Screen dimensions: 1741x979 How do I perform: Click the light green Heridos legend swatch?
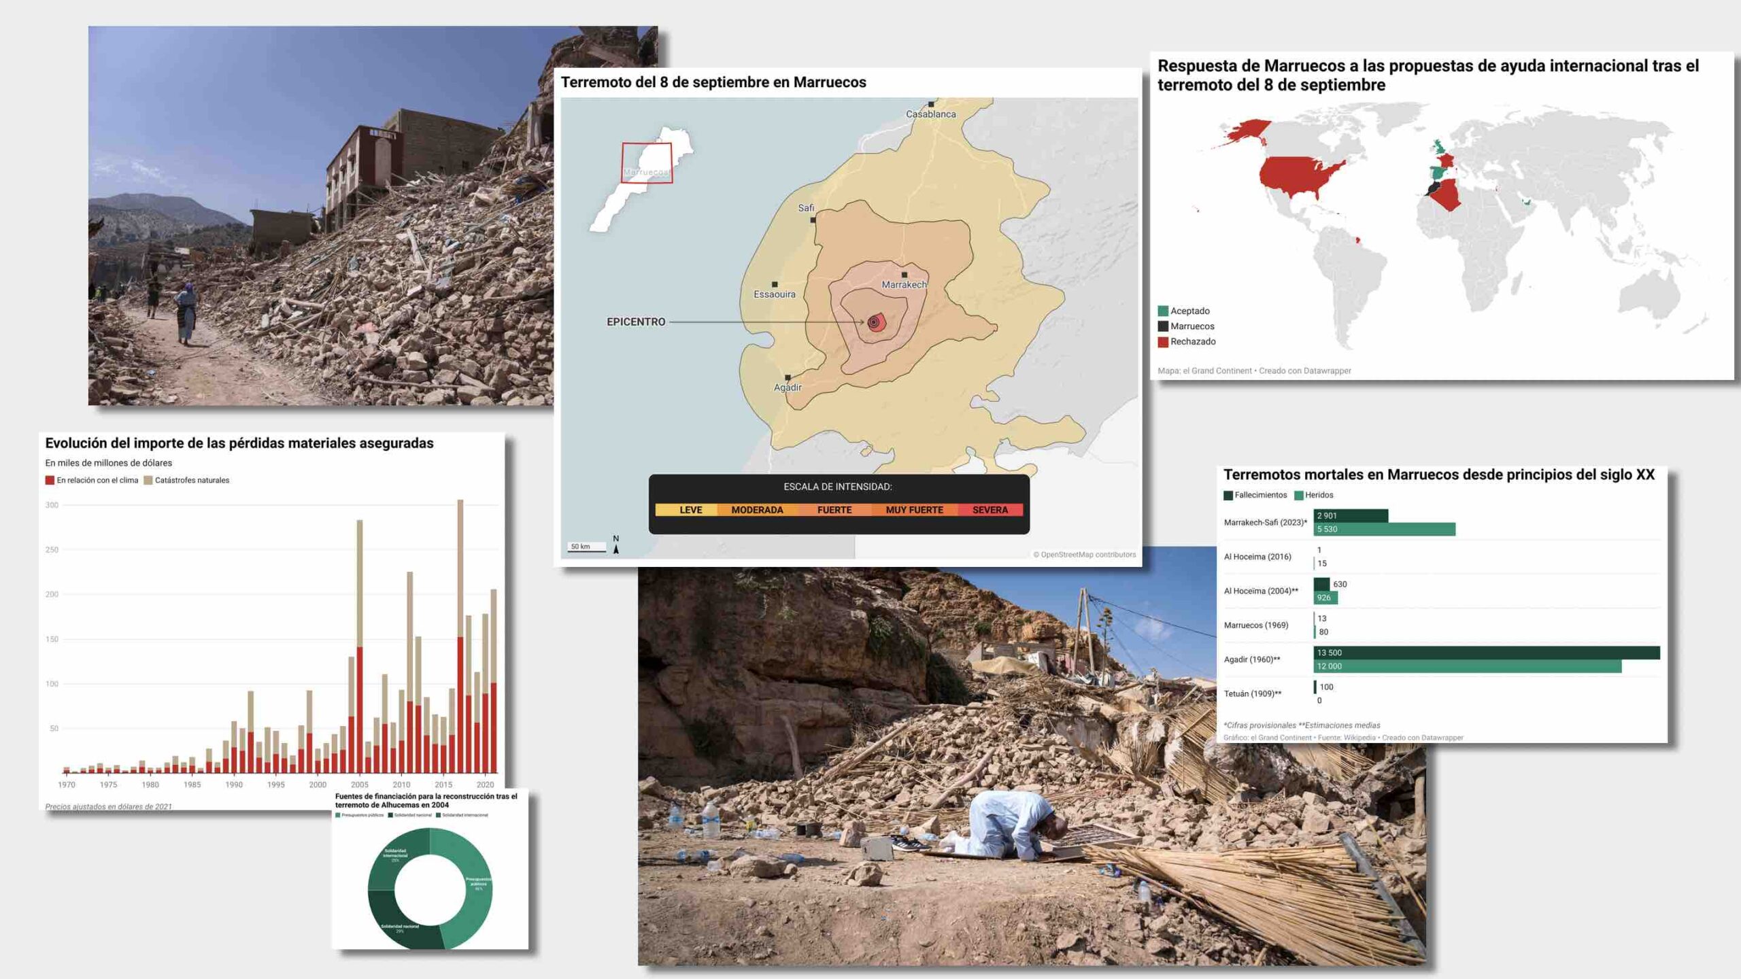[x=1298, y=495]
